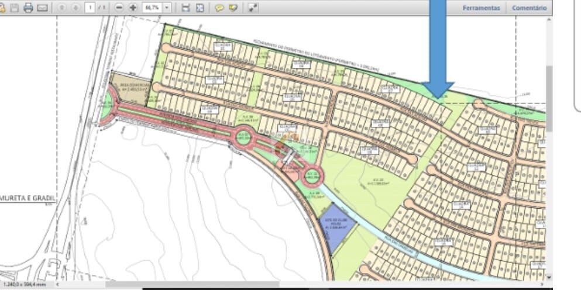Add a sticky note comment
The height and width of the screenshot is (290, 581).
219,8
